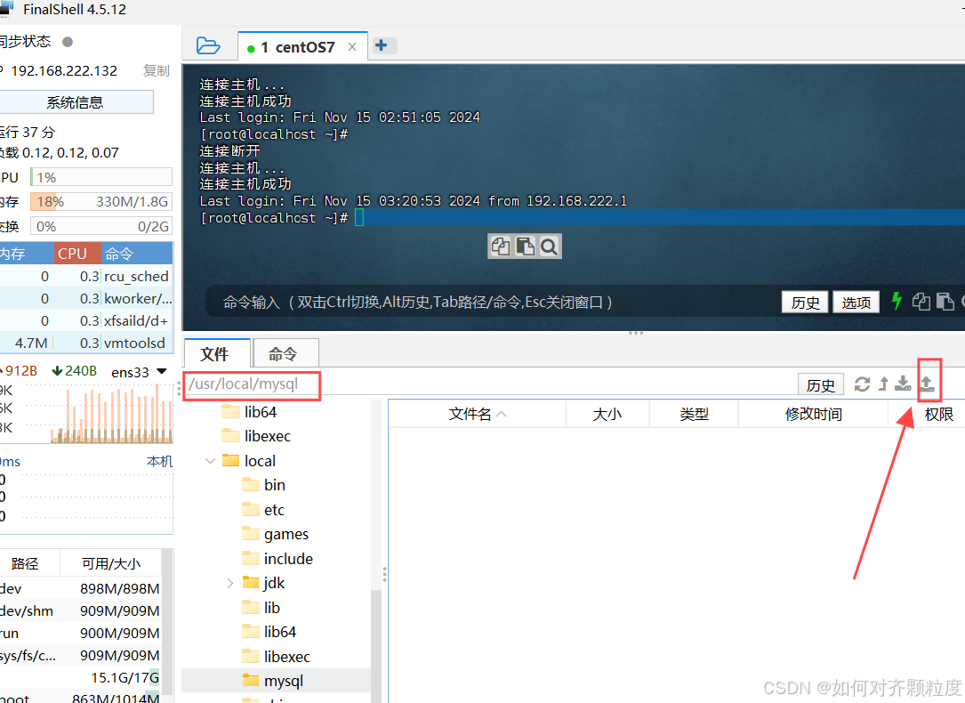Click the CPU usage 1% bar
Viewport: 965px width, 703px height.
(101, 177)
